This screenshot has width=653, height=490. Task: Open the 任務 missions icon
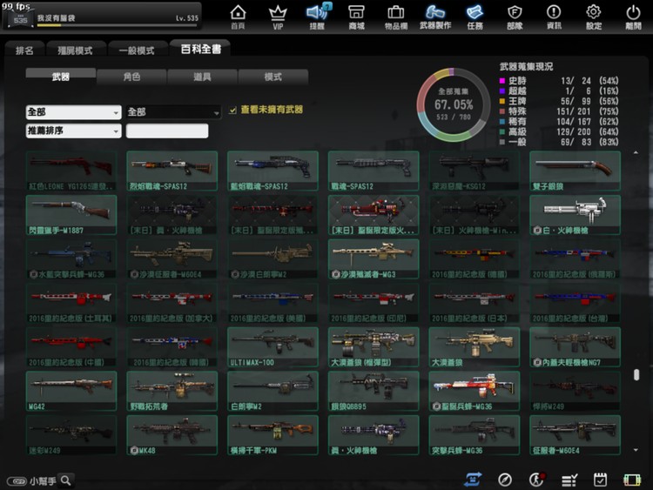475,15
